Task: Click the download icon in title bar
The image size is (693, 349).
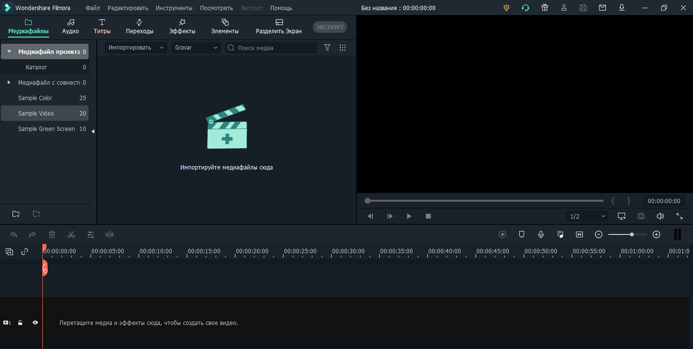Action: (x=622, y=8)
